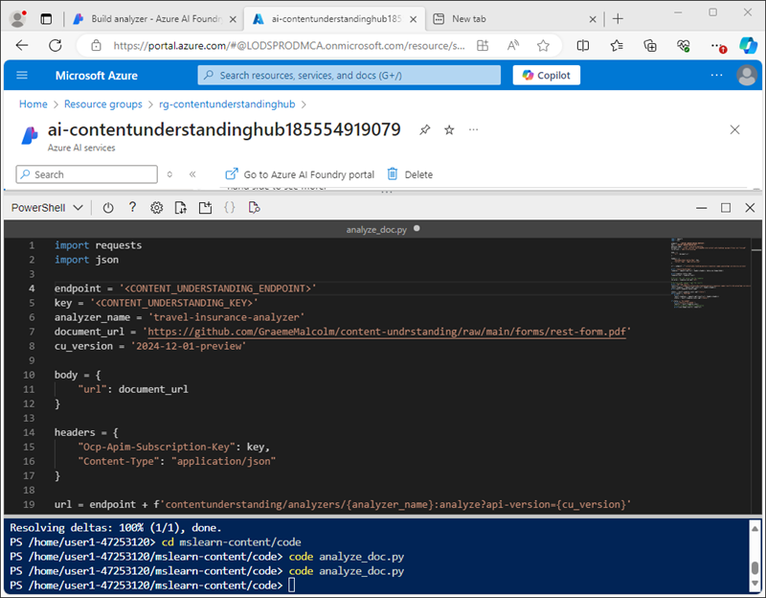Close the Cloud Shell pane
Image resolution: width=766 pixels, height=598 pixels.
tap(750, 208)
